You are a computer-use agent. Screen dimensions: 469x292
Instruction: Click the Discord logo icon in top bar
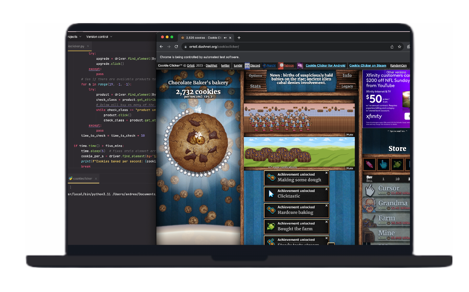tap(247, 66)
